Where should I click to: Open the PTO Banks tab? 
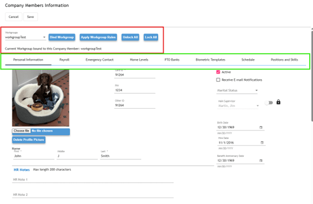tap(172, 60)
